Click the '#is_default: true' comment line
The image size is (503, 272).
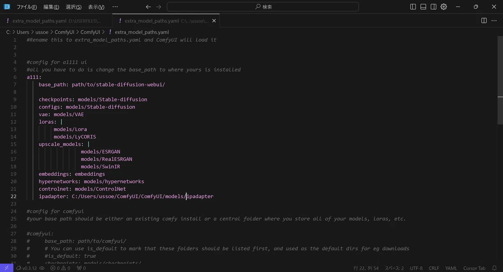point(70,256)
